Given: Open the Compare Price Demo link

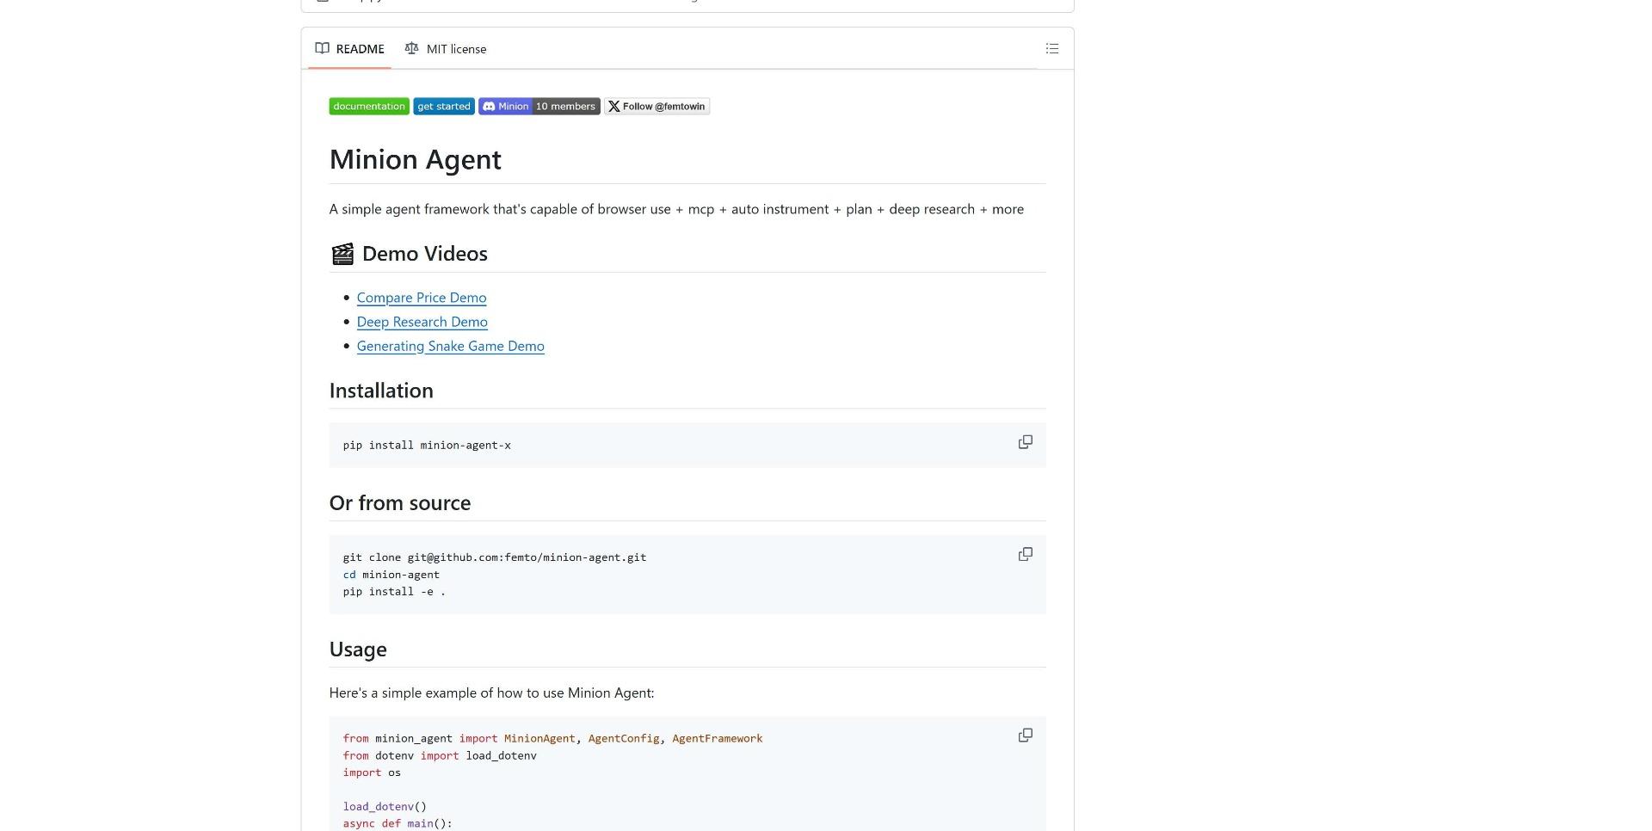Looking at the screenshot, I should click(x=422, y=298).
